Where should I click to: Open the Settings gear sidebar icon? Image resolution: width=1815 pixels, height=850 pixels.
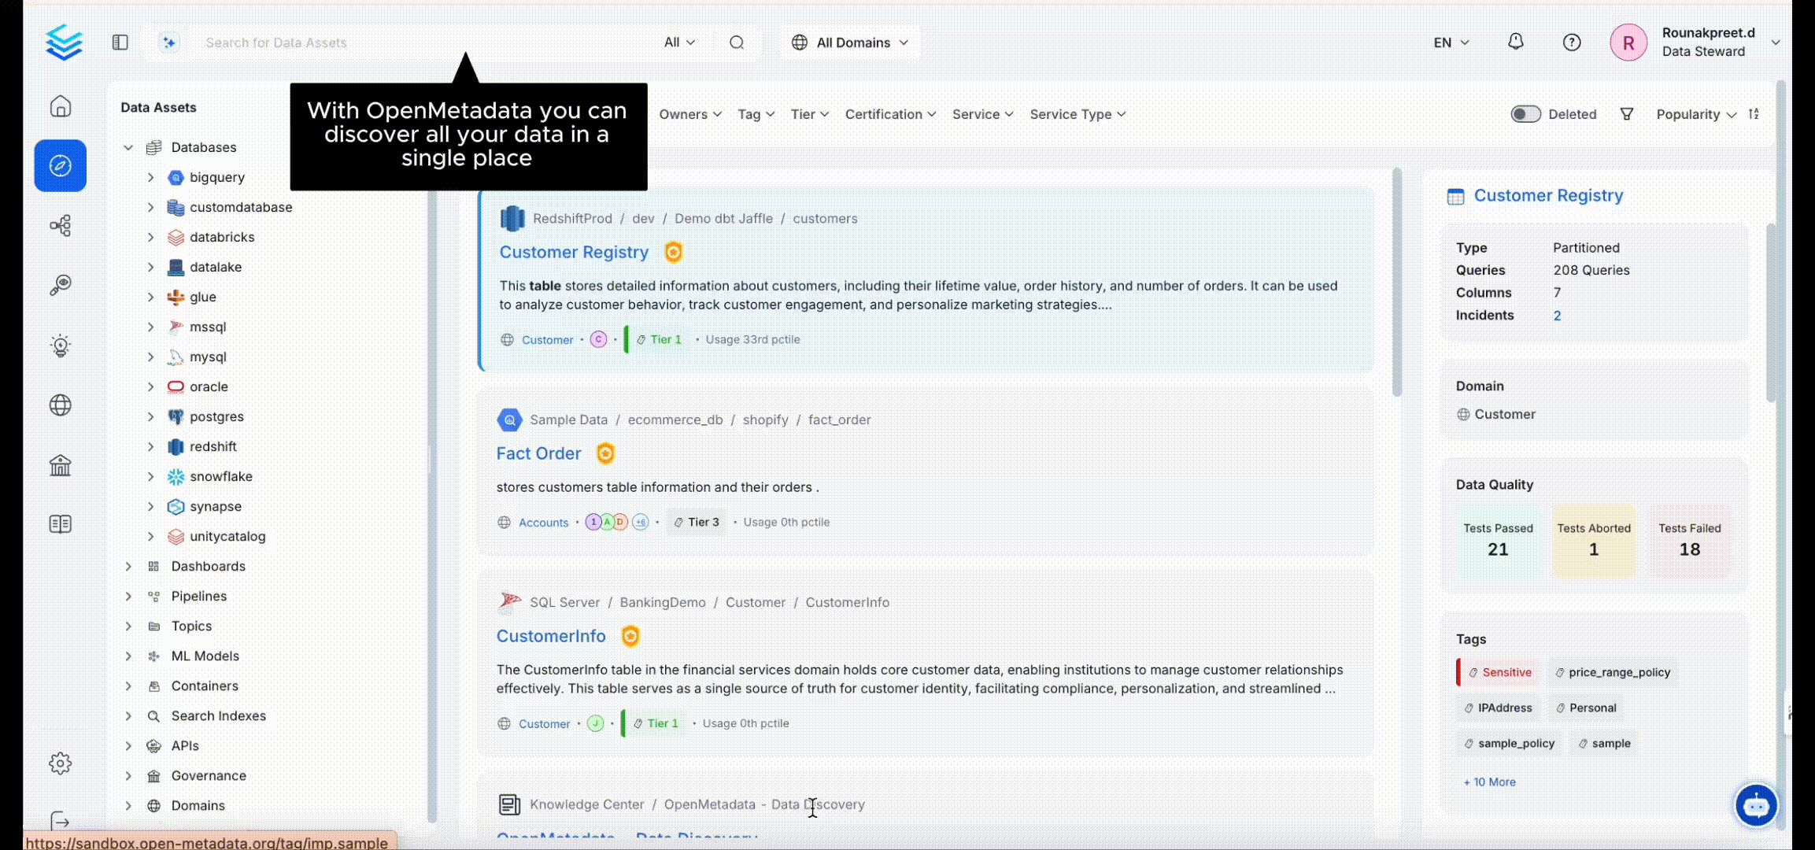[61, 763]
